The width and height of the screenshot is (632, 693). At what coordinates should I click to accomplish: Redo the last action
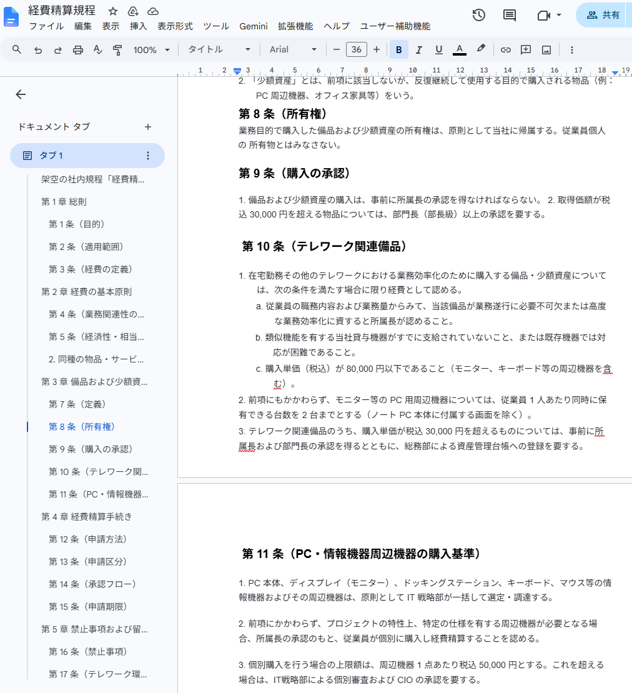click(58, 50)
